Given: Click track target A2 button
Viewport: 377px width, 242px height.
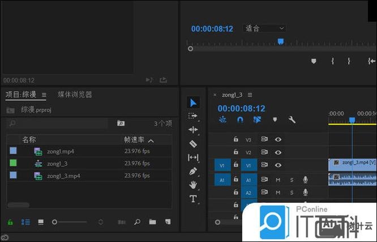Looking at the screenshot, I should coord(249,193).
